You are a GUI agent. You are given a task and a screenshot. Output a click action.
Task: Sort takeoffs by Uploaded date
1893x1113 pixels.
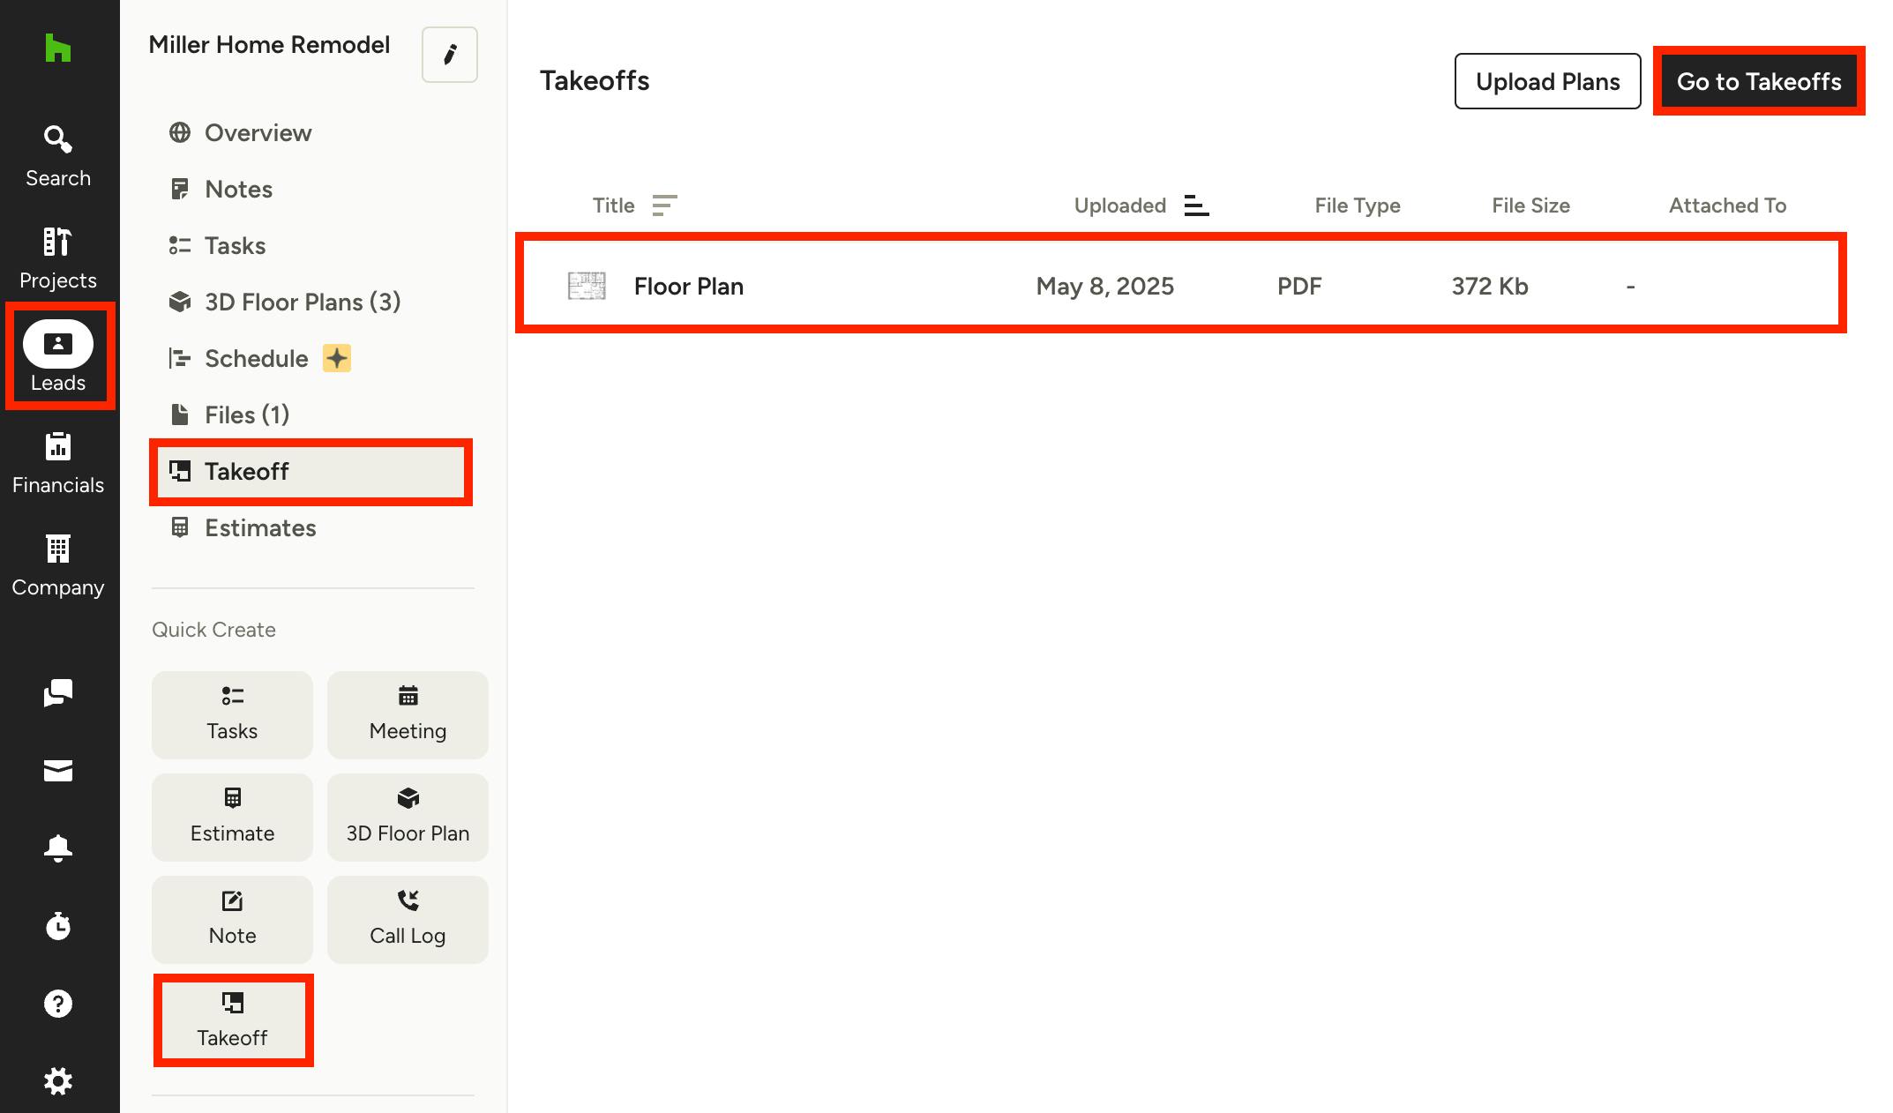pos(1195,205)
